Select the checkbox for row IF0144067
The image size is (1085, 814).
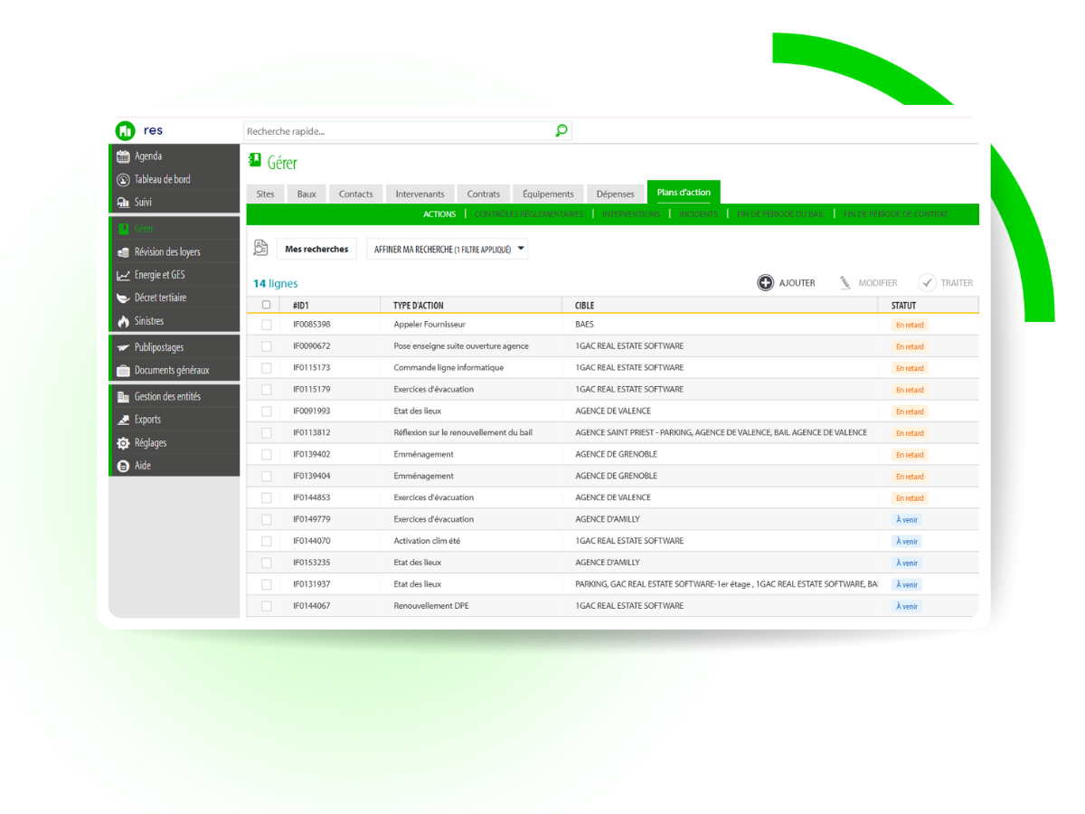point(266,606)
